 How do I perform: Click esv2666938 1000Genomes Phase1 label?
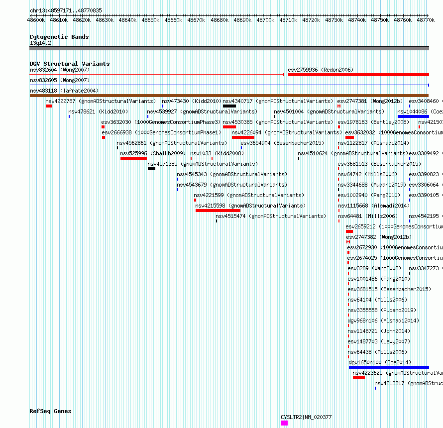[161, 132]
